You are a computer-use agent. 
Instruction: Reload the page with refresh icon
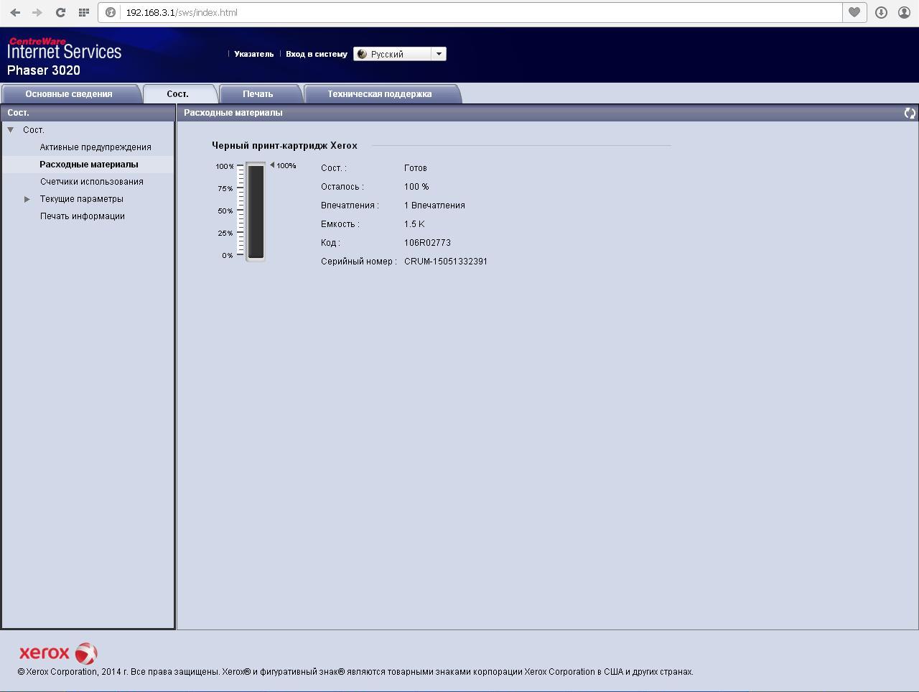[x=60, y=12]
